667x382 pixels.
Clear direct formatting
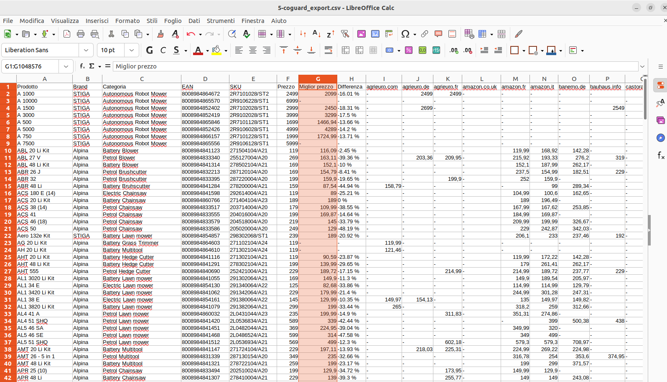point(175,34)
